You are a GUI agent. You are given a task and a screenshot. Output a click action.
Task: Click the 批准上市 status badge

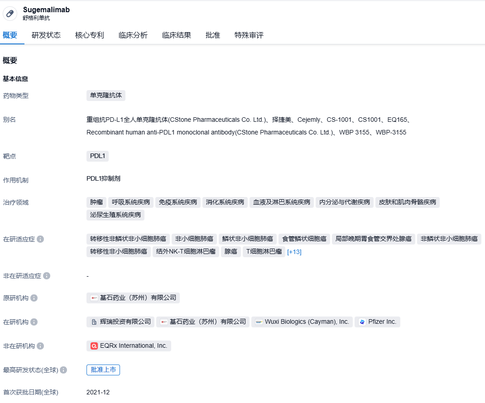click(x=103, y=370)
